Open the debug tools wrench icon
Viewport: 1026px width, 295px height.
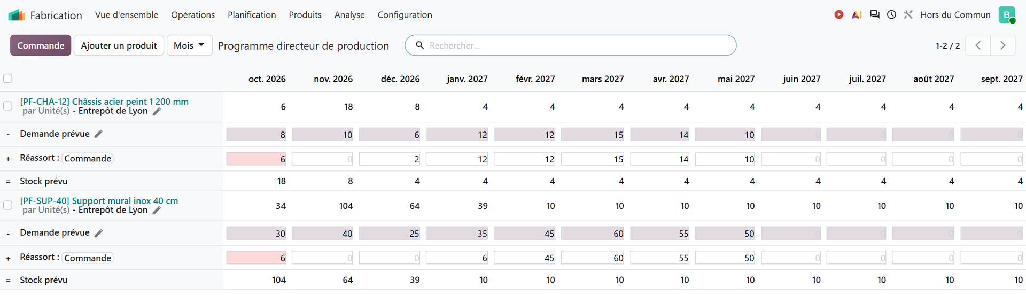(908, 15)
